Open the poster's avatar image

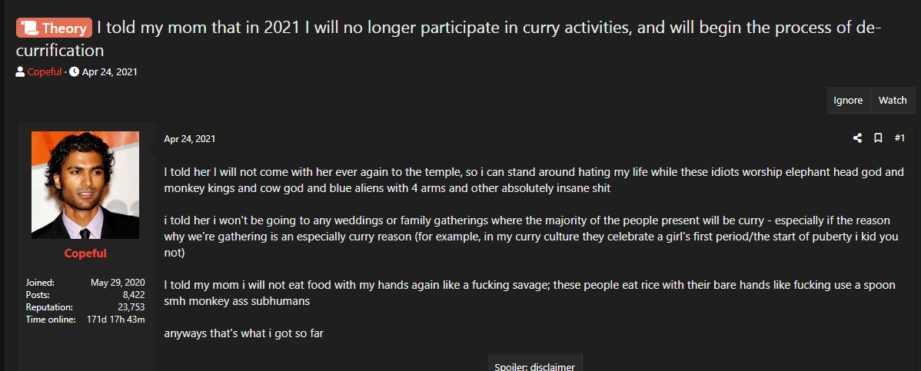pyautogui.click(x=85, y=185)
